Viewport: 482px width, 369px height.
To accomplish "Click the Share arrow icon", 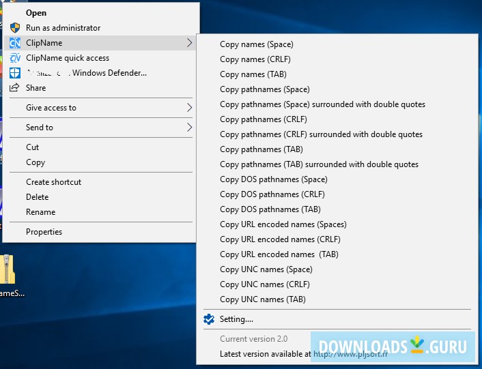I will (x=14, y=88).
